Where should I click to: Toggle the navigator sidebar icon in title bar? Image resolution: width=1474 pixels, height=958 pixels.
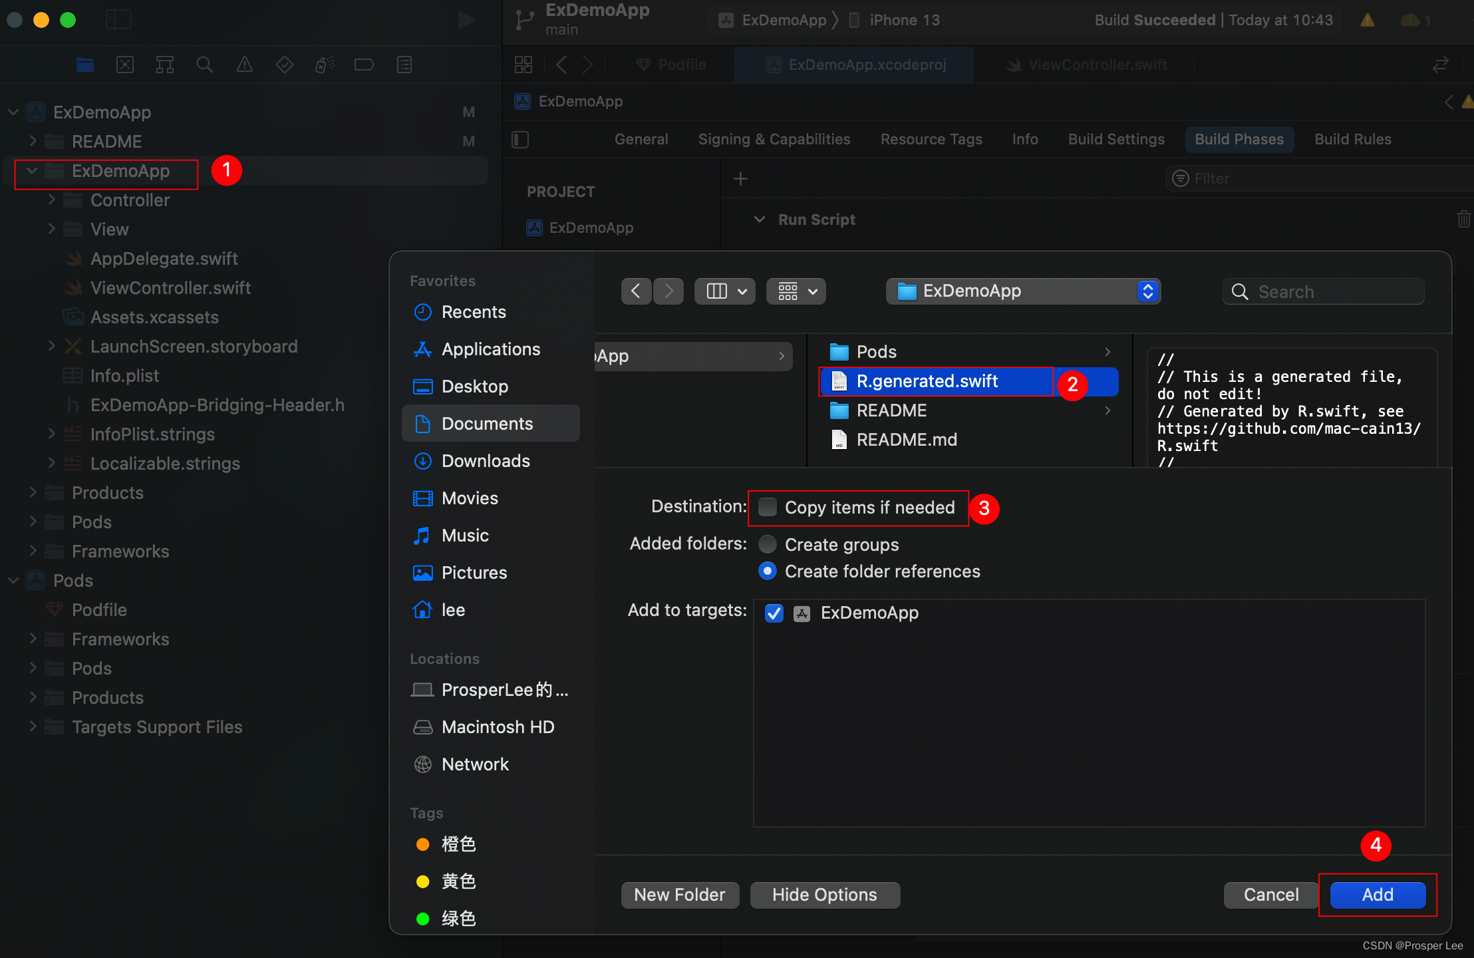point(118,19)
